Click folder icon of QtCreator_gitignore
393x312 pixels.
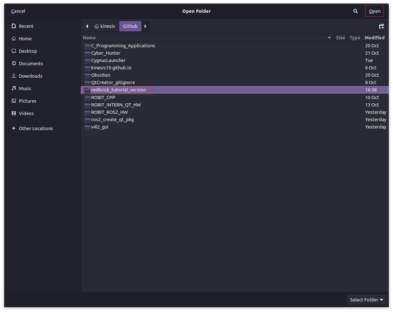(x=87, y=82)
